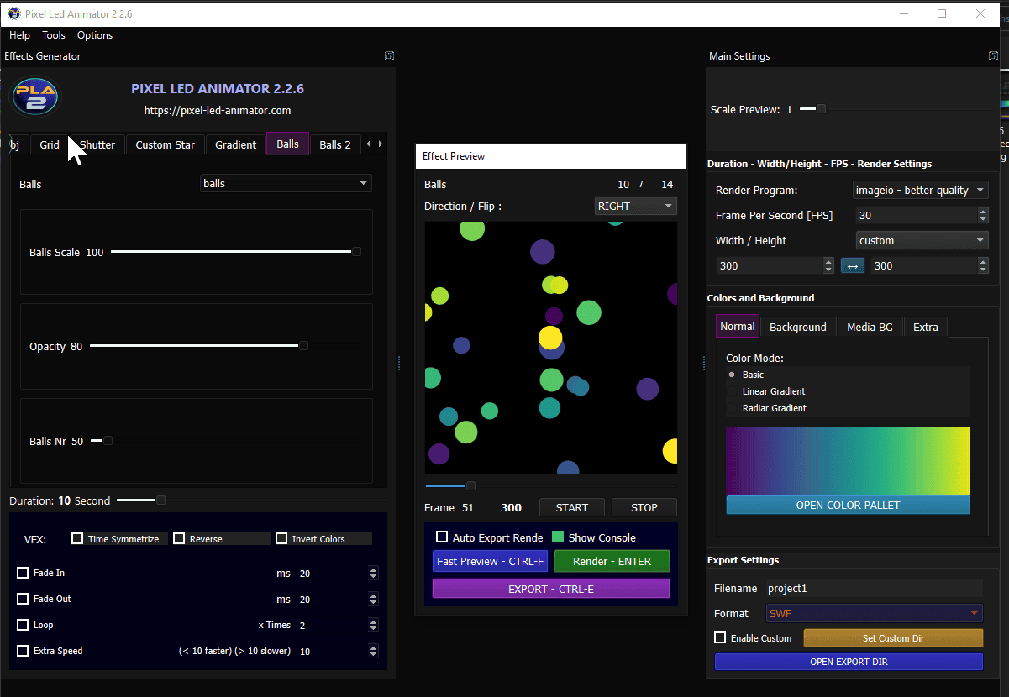
Task: Click the width/height swap arrows icon
Action: (x=852, y=265)
